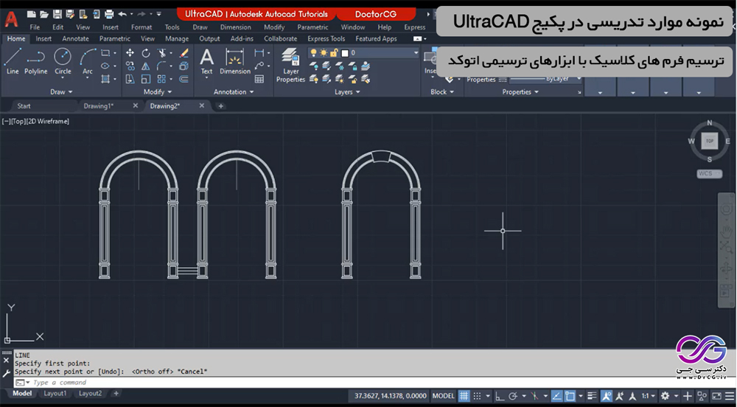Switch to the Drawing1* file tab
Screen dimensions: 737x407
point(99,105)
